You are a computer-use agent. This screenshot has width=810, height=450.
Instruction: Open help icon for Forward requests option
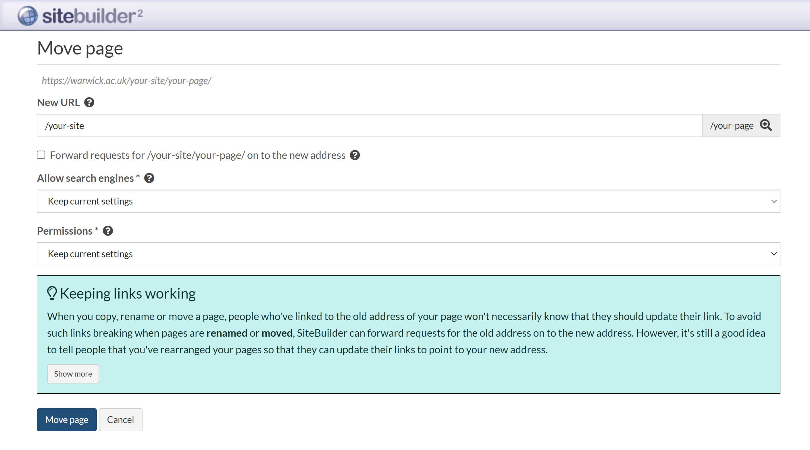tap(355, 155)
